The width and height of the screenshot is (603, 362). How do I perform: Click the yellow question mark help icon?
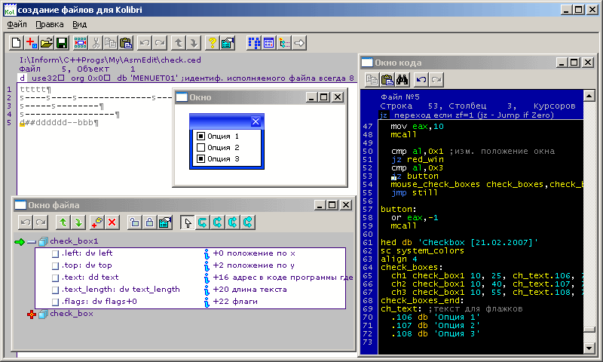tap(213, 43)
